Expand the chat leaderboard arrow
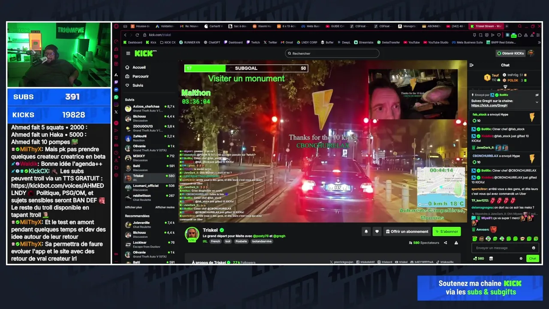Screen dimensions: 549x309 click(x=505, y=87)
